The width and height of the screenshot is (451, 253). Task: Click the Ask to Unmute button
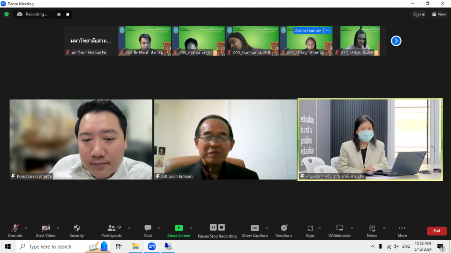[x=308, y=31]
